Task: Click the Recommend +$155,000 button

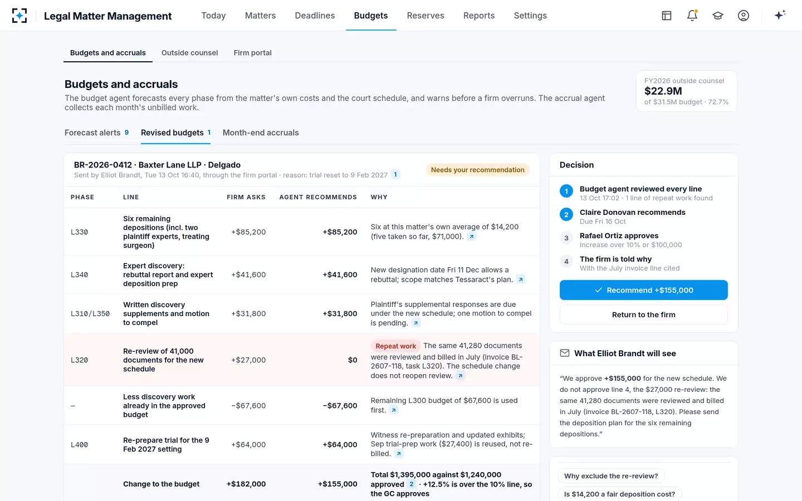Action: (644, 290)
